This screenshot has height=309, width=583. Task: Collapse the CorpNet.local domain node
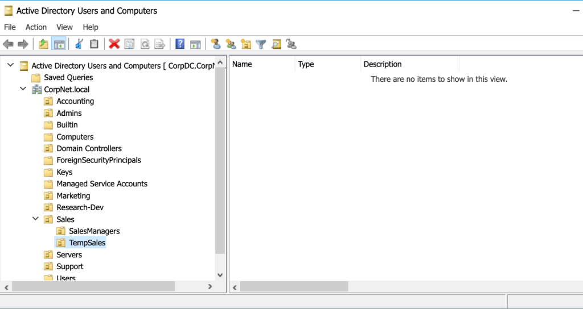23,89
